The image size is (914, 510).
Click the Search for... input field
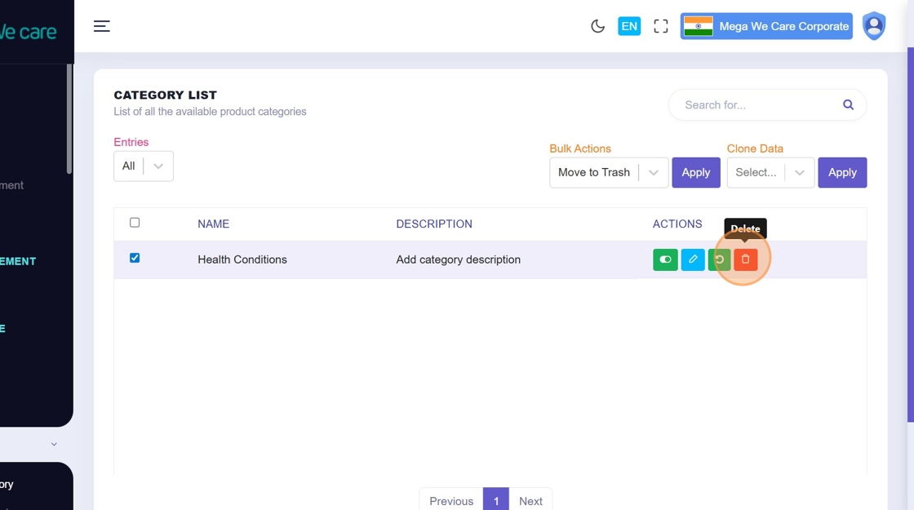click(755, 104)
